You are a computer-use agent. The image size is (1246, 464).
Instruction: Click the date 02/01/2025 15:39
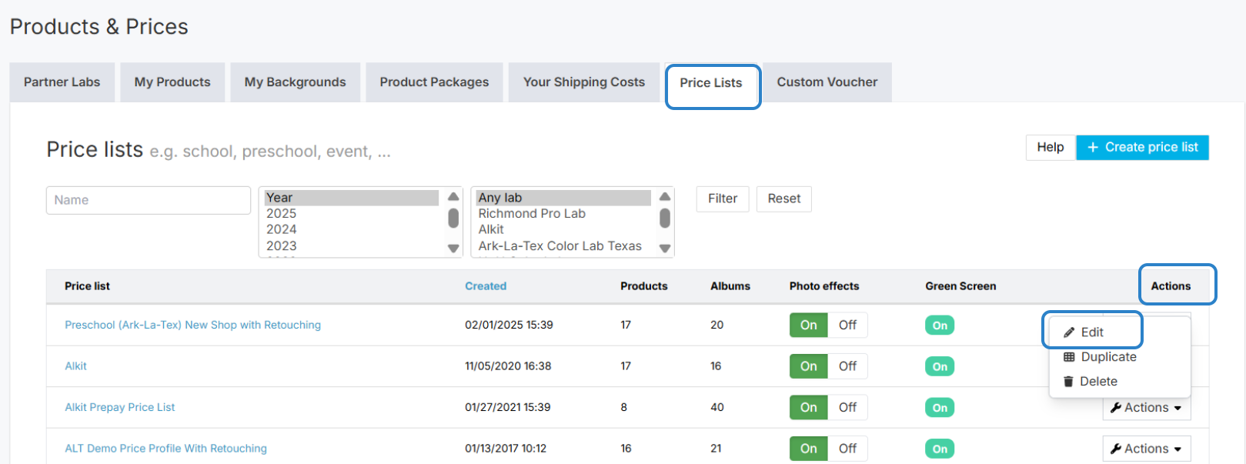[509, 325]
